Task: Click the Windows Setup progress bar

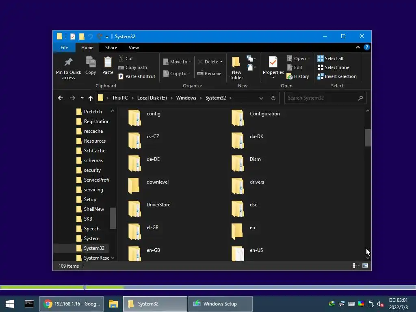Action: coord(208,287)
